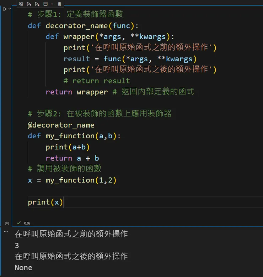Click the green success checkmark
Image resolution: width=263 pixels, height=277 pixels.
pyautogui.click(x=19, y=223)
